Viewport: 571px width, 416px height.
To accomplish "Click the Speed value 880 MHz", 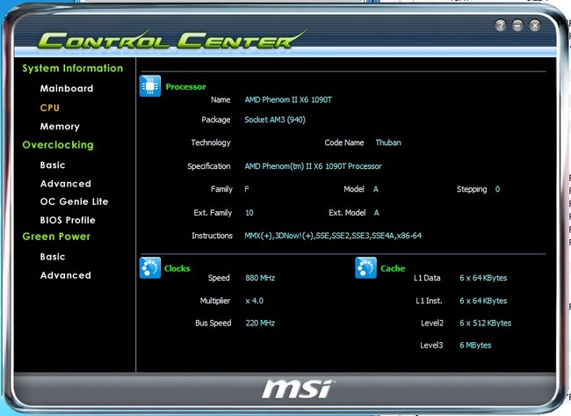I will [260, 278].
